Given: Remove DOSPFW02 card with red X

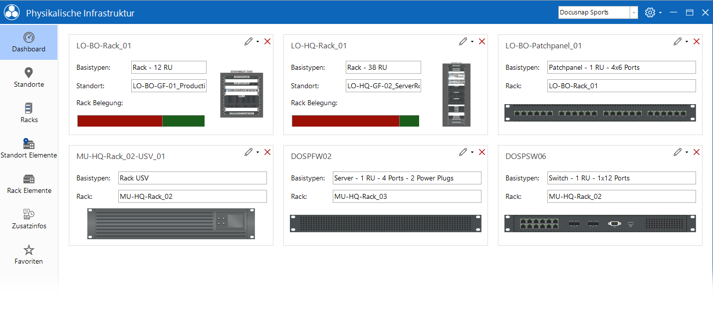Looking at the screenshot, I should tap(482, 152).
